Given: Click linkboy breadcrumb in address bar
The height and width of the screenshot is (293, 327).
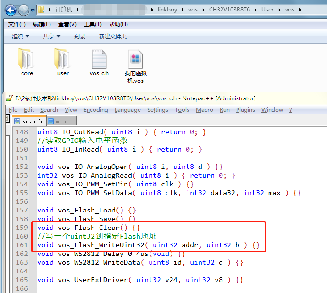Looking at the screenshot, I should (167, 10).
